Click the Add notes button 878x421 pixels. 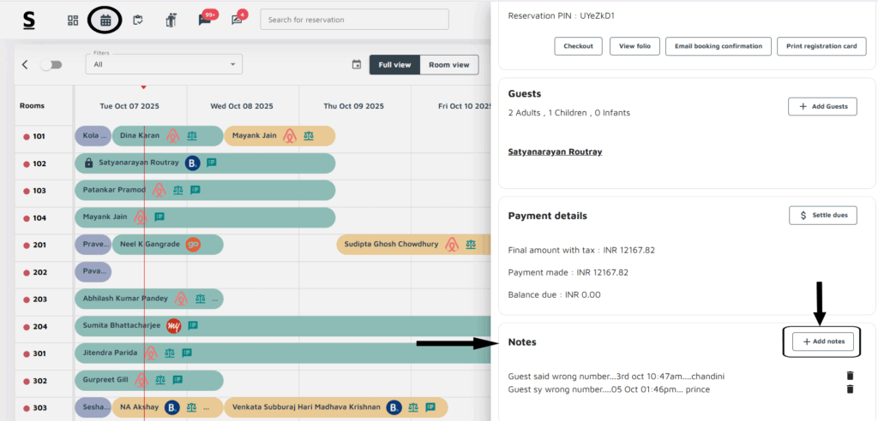click(x=822, y=341)
